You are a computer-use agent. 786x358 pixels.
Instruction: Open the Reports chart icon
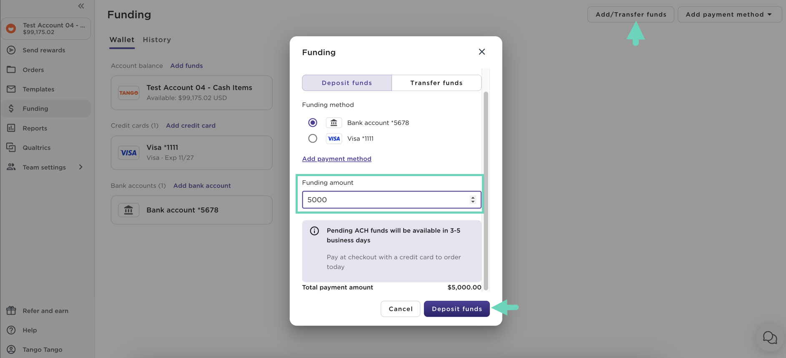[11, 128]
